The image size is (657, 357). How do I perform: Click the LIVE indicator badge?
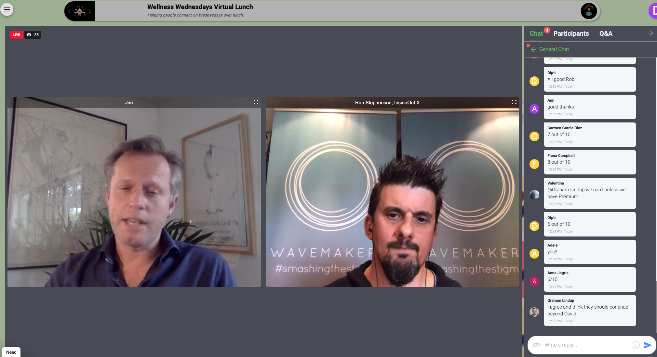(17, 35)
